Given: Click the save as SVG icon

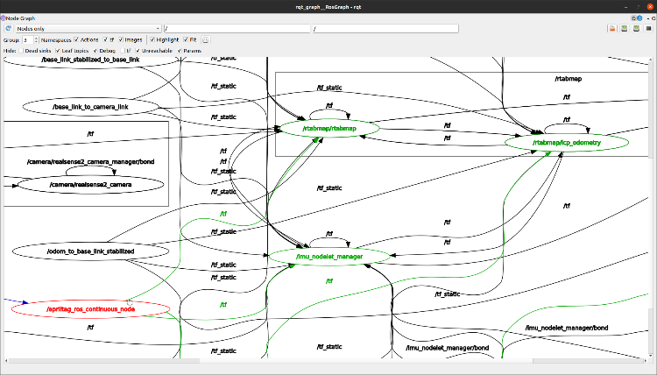Looking at the screenshot, I should tap(636, 29).
